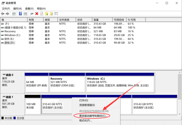
Task: Click the blue Help question-mark icon
Action: point(21,14)
